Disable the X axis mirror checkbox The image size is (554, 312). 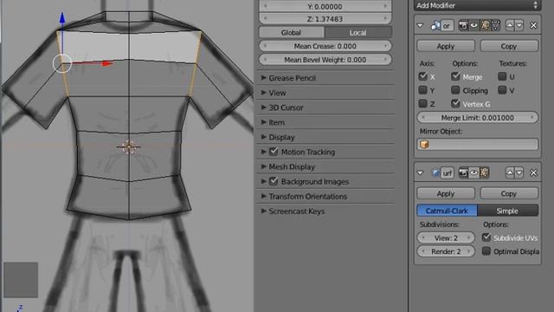pos(423,76)
